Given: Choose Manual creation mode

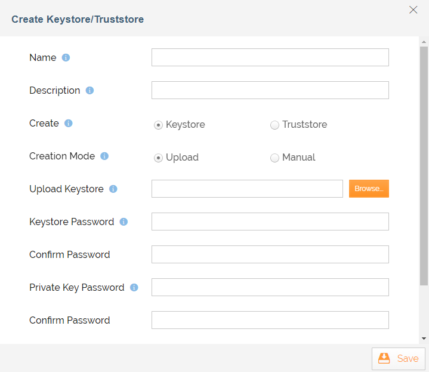Looking at the screenshot, I should pos(274,158).
